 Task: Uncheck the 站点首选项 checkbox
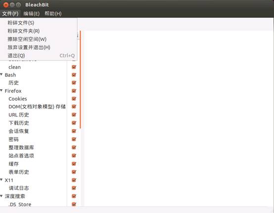74,155
